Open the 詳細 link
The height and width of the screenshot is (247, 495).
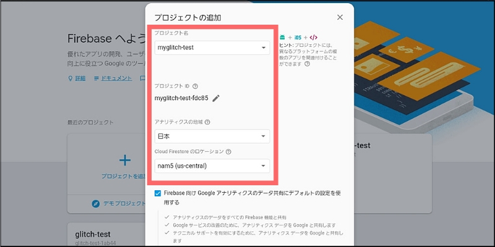(80, 78)
